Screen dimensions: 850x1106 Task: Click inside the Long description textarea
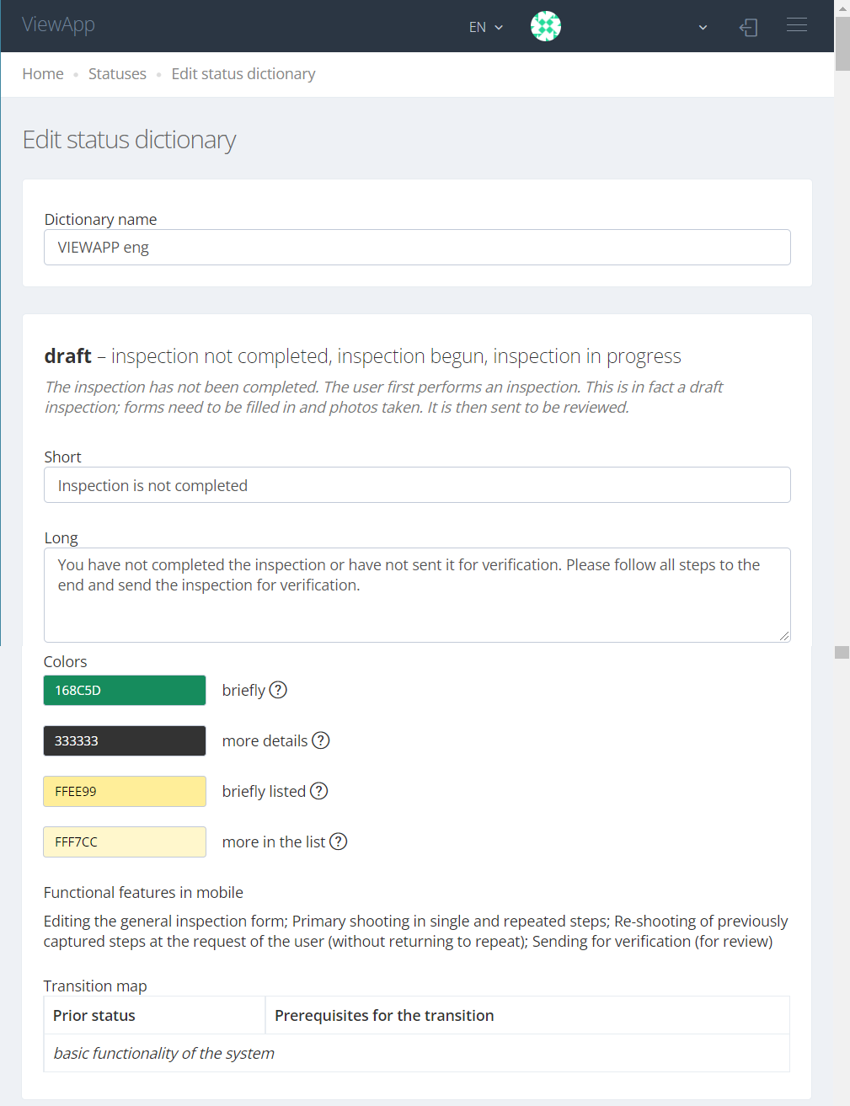417,595
